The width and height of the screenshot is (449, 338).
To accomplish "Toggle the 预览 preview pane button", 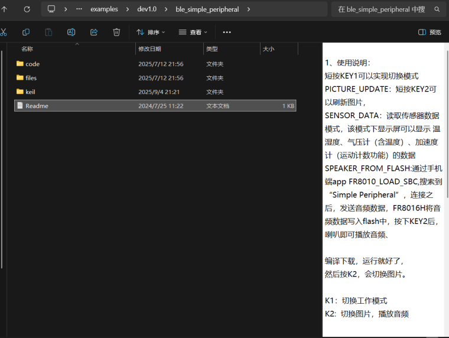I will pyautogui.click(x=430, y=32).
